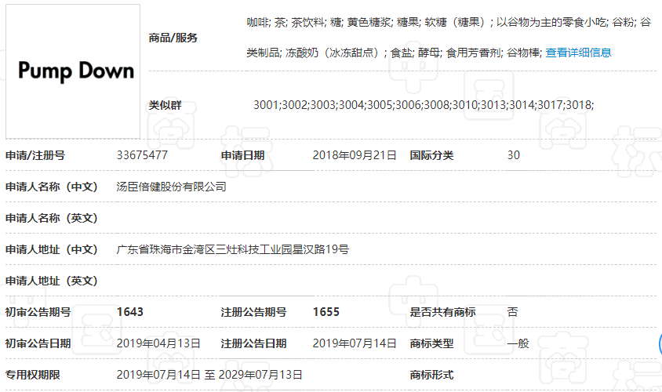Screen dimensions: 662x392
Task: Click the 国际分类 label
Action: coord(431,155)
